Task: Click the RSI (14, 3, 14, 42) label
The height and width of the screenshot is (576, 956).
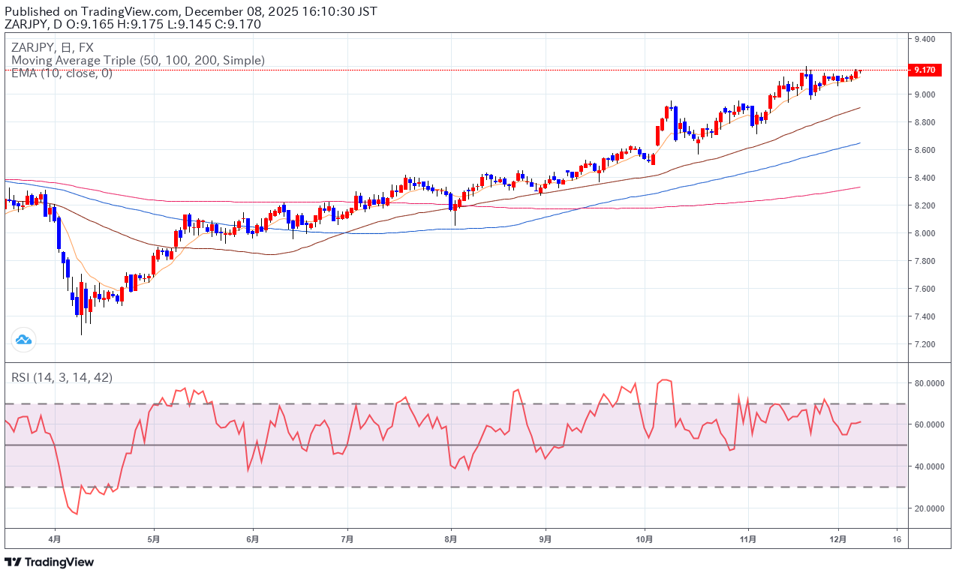Action: [62, 377]
